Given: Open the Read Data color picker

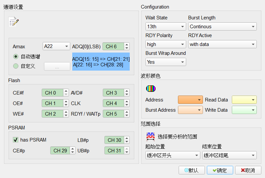Looking at the screenshot, I should pyautogui.click(x=244, y=100).
